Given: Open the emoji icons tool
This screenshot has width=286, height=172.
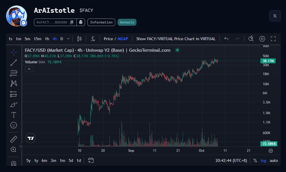Looking at the screenshot, I should coord(13,125).
